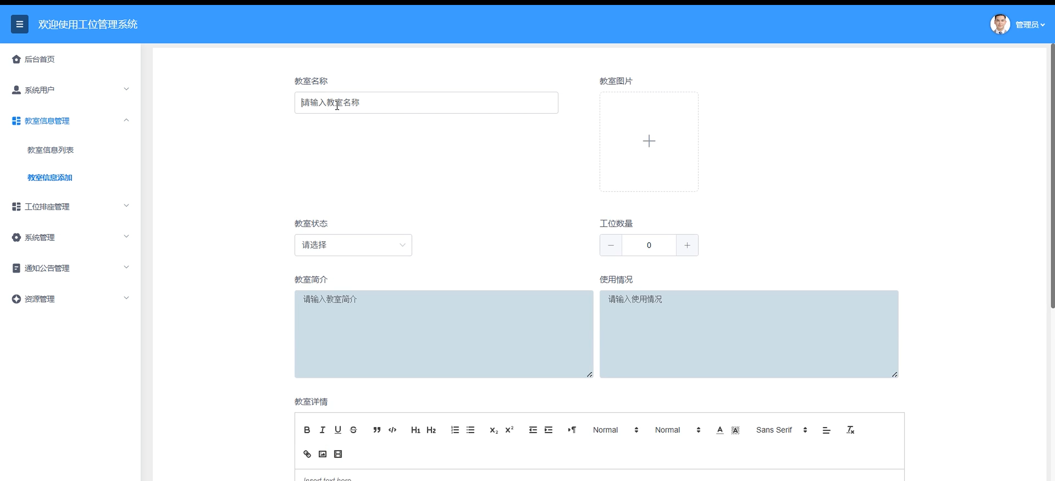Click the hamburger menu icon in header

(x=19, y=24)
